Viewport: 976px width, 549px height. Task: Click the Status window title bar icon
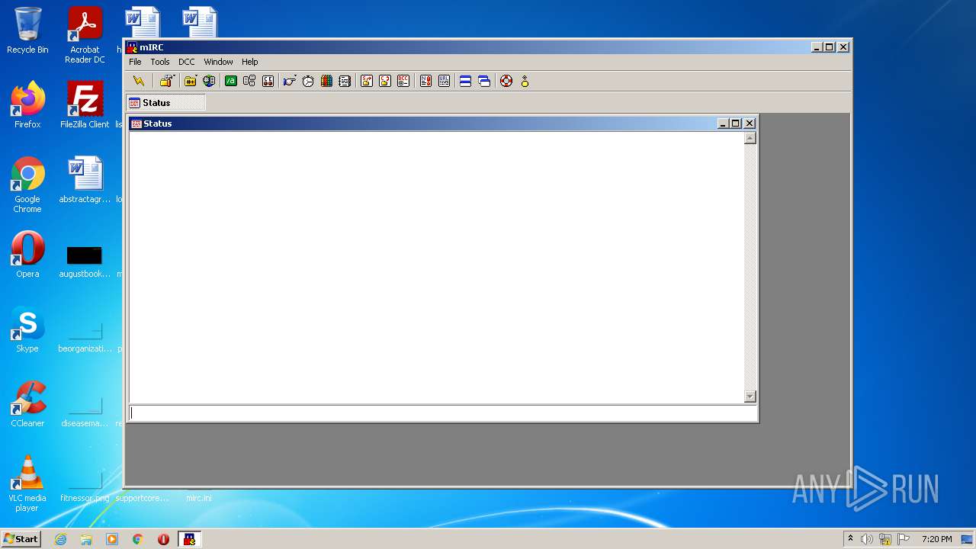pos(136,124)
